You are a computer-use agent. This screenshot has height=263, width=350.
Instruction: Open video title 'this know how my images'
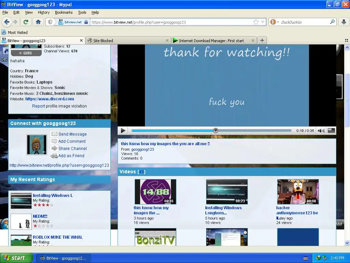[x=165, y=143]
